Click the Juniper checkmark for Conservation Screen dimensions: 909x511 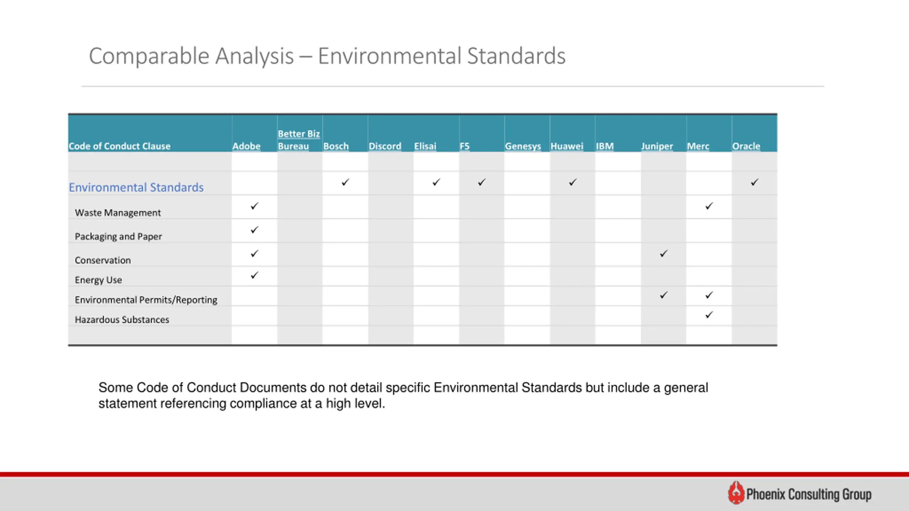[664, 254]
